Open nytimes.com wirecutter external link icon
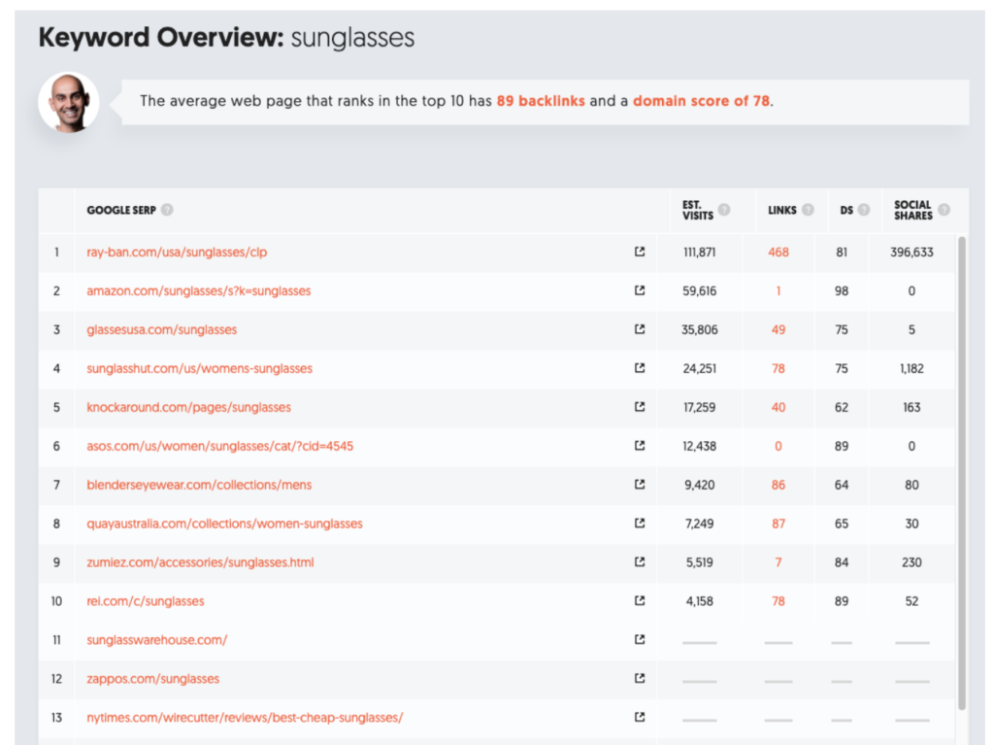 [640, 717]
